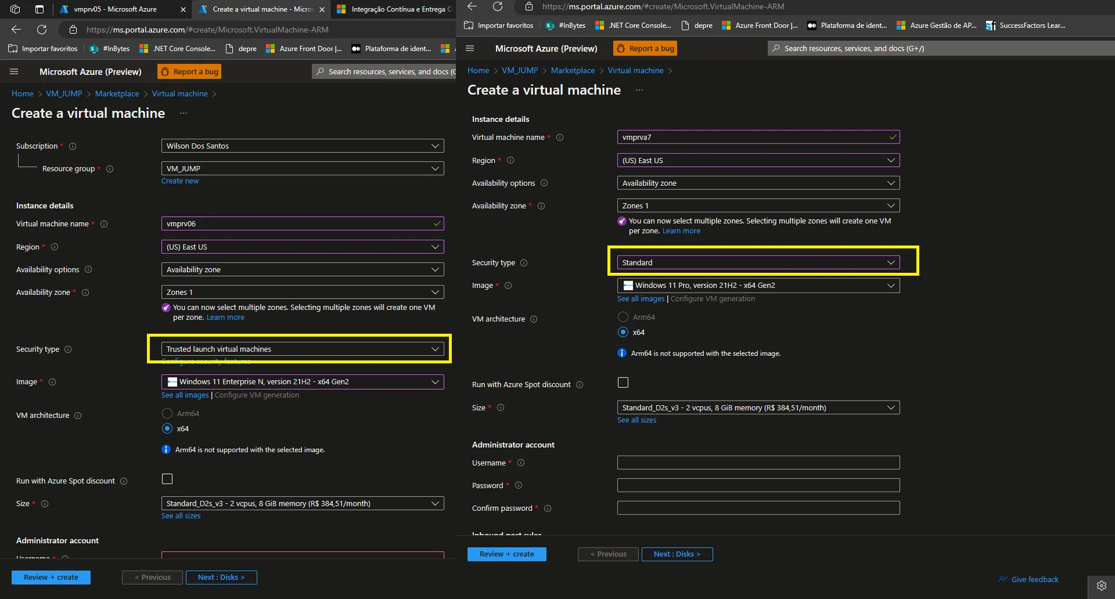Open Give feedback link
Image resolution: width=1115 pixels, height=599 pixels.
(x=1028, y=579)
